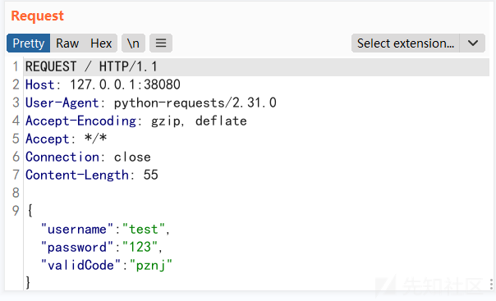Expand the chevron arrow beside Select extension

point(472,43)
